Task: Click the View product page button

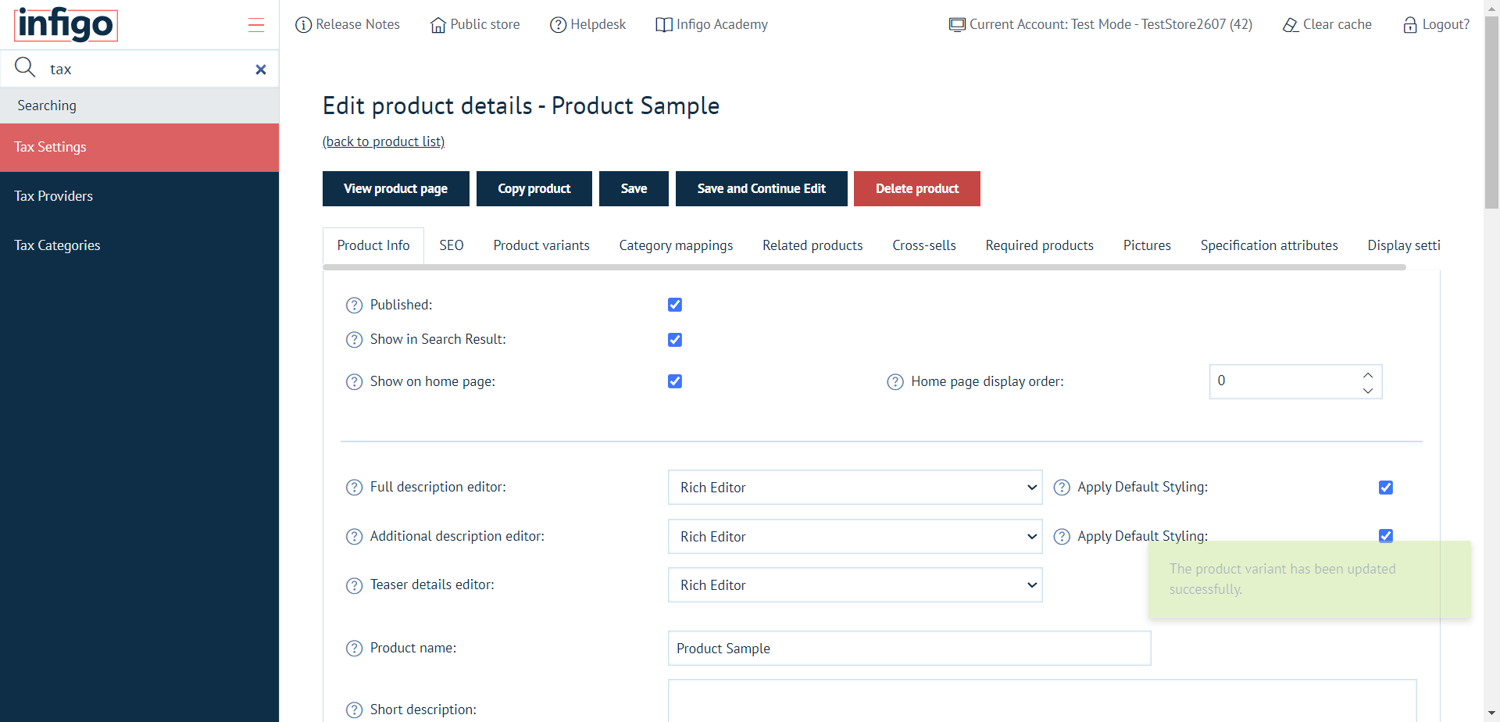Action: pyautogui.click(x=396, y=188)
